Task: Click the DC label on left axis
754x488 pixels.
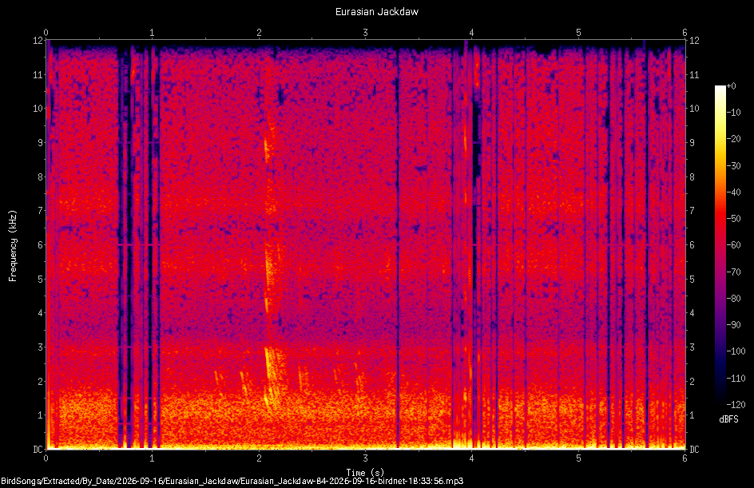Action: point(38,449)
